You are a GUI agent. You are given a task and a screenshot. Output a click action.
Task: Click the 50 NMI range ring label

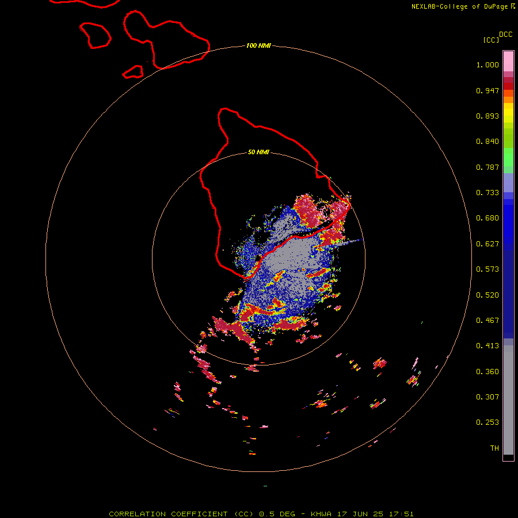pos(258,153)
